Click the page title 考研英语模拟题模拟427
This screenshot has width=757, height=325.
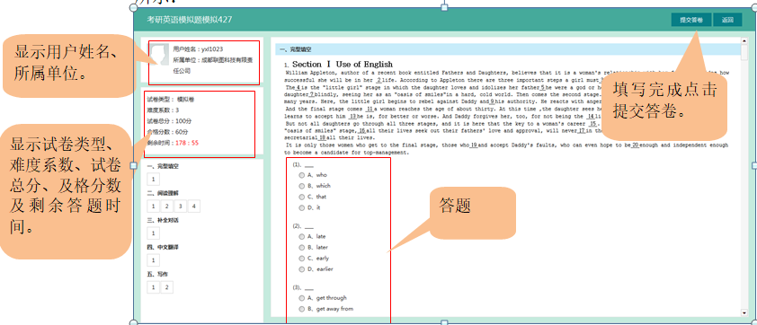pos(190,20)
